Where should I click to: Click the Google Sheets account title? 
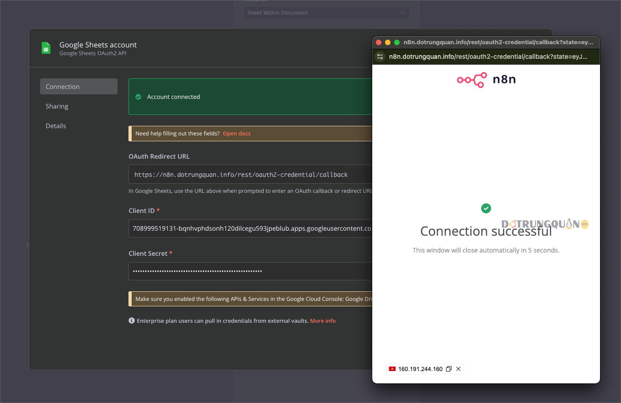(98, 45)
